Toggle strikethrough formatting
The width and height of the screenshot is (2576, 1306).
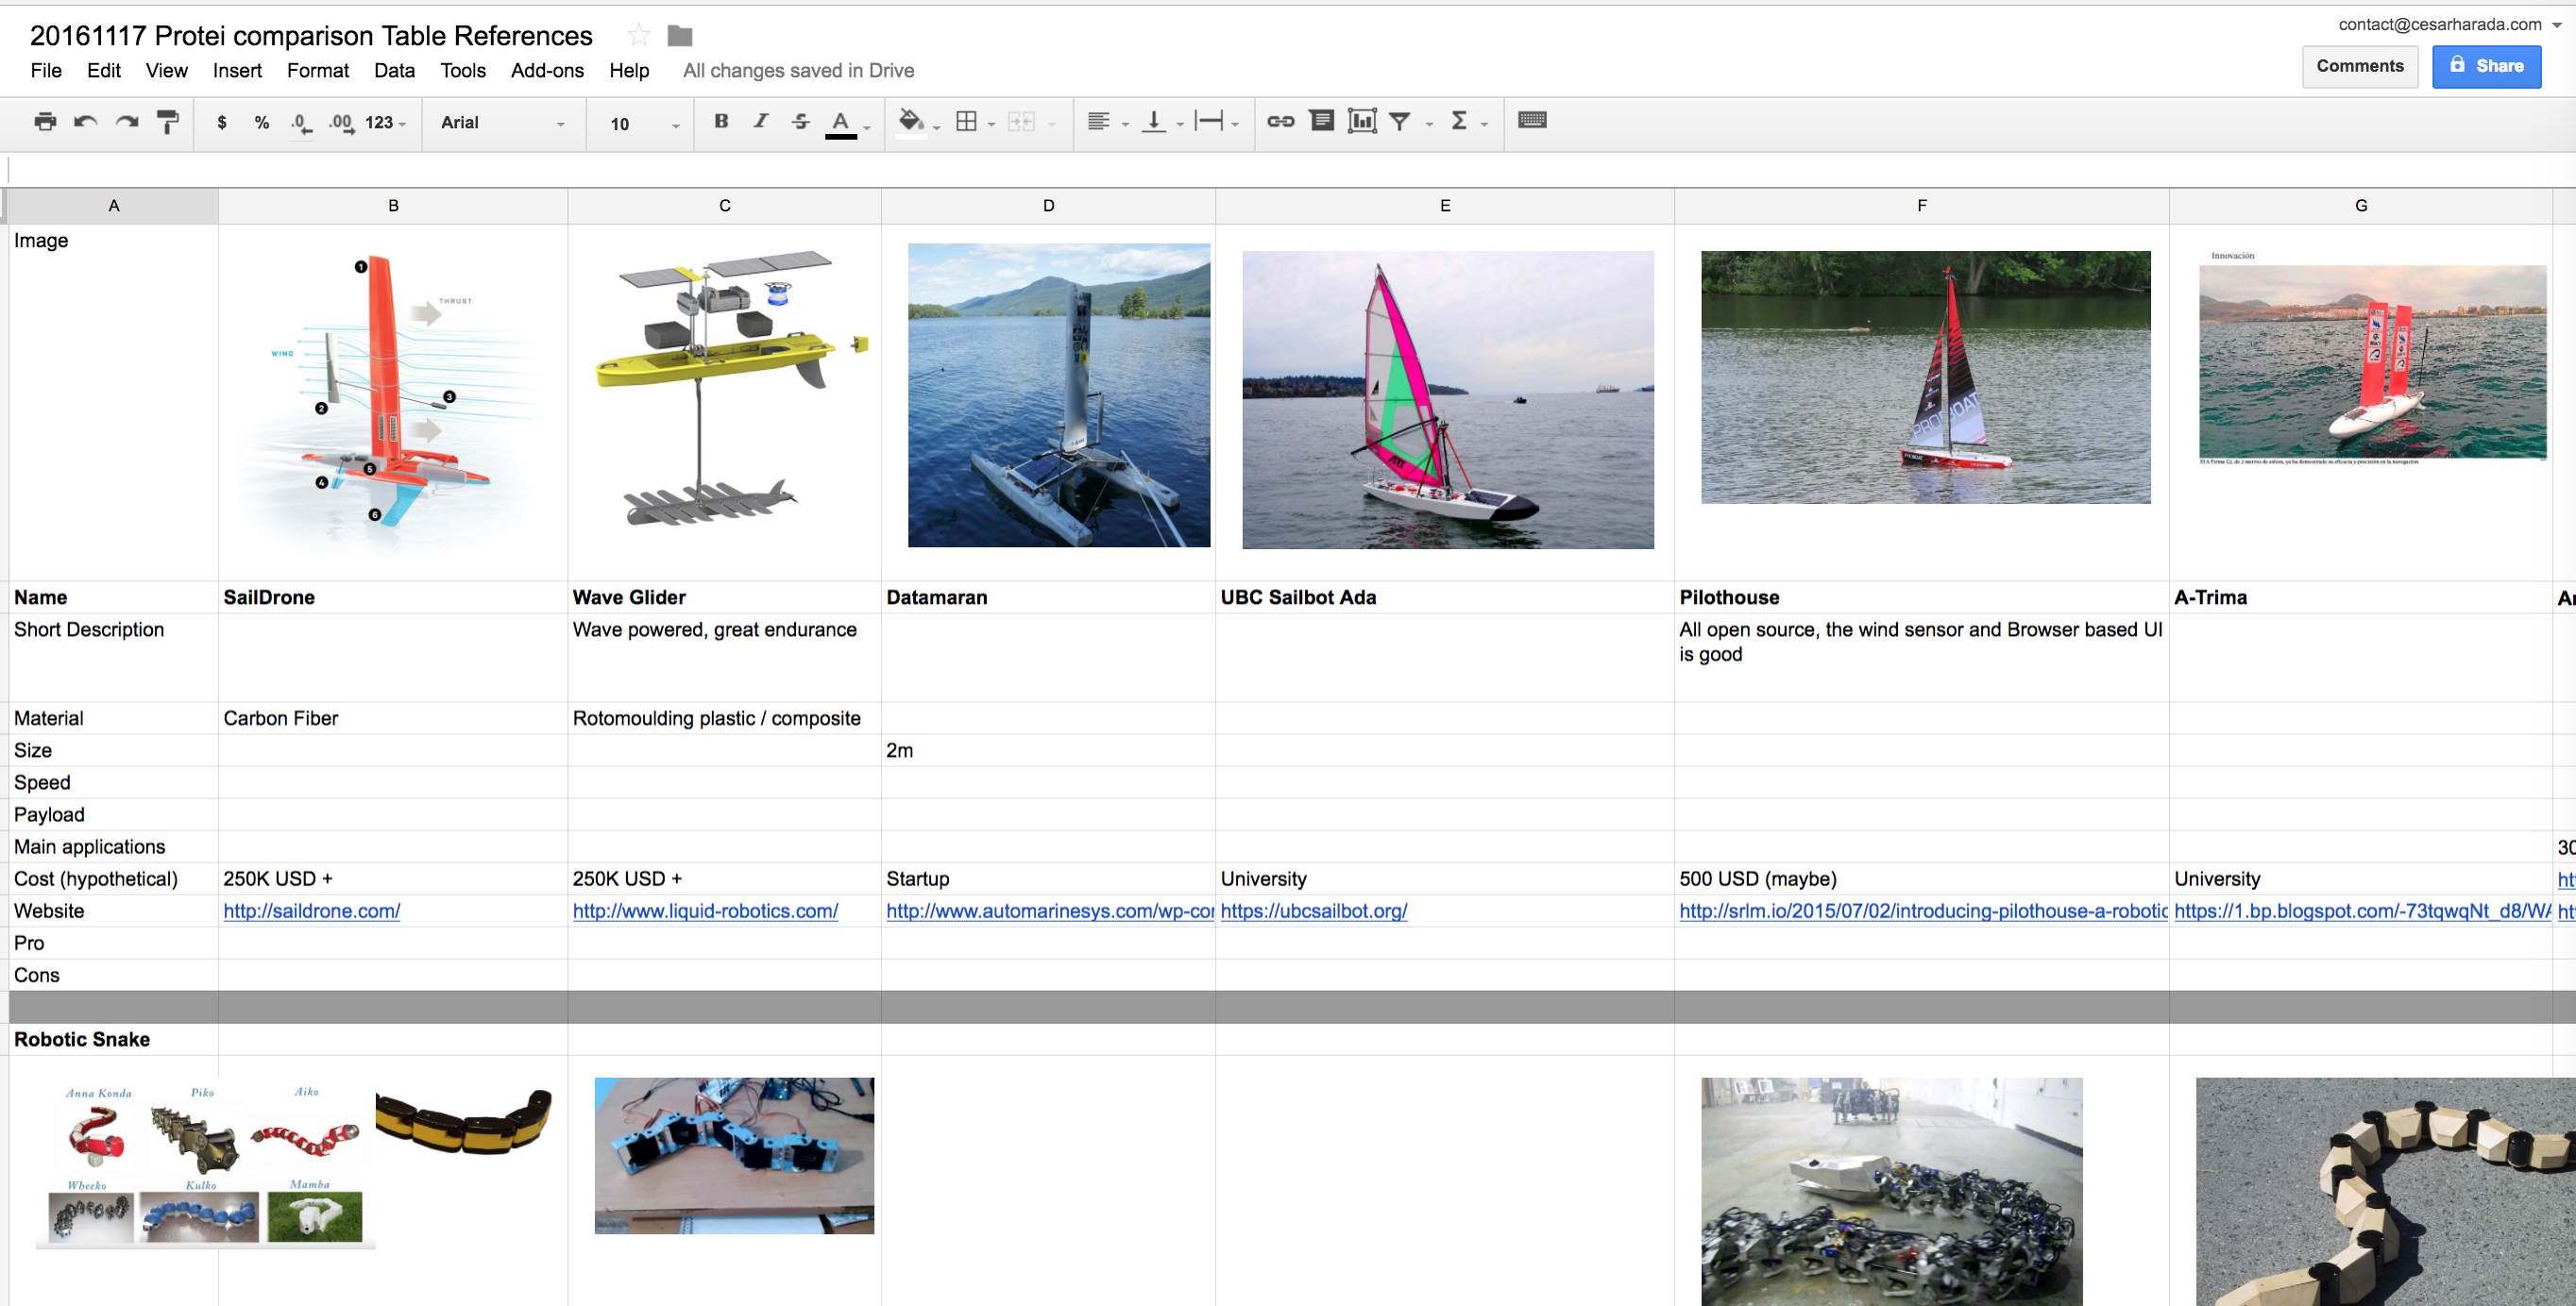click(801, 121)
